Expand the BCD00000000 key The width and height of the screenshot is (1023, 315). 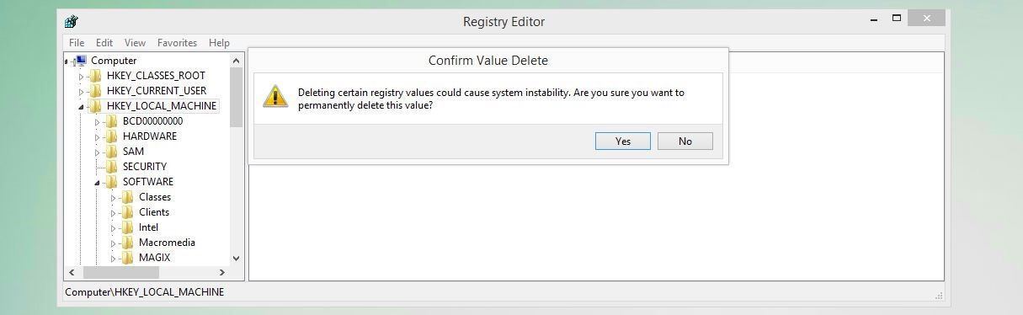(x=98, y=122)
